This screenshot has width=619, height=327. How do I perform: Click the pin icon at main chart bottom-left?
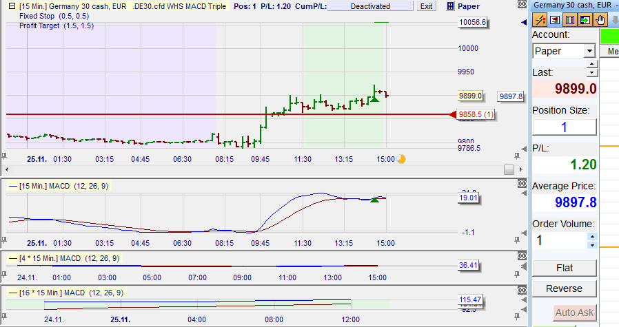tap(4, 156)
